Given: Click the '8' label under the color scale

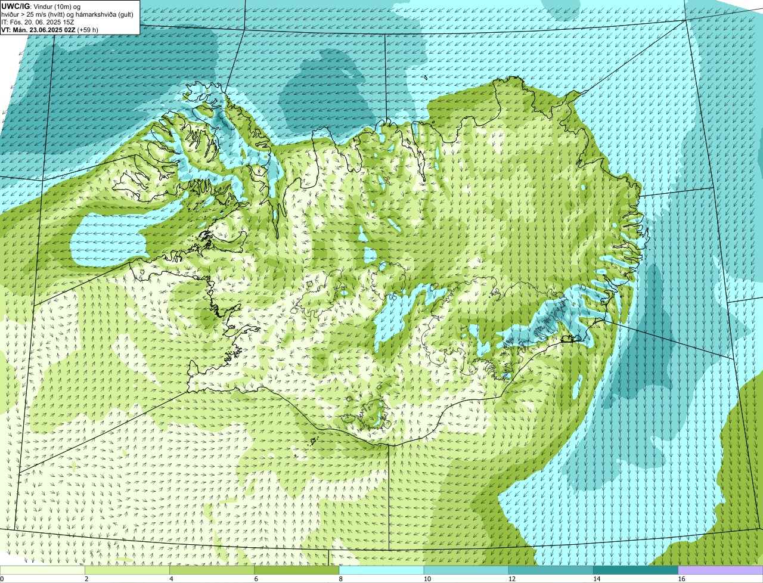Looking at the screenshot, I should click(340, 579).
